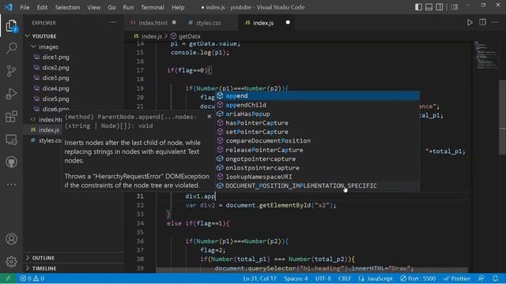Open the View menu
This screenshot has width=506, height=284.
point(93,7)
